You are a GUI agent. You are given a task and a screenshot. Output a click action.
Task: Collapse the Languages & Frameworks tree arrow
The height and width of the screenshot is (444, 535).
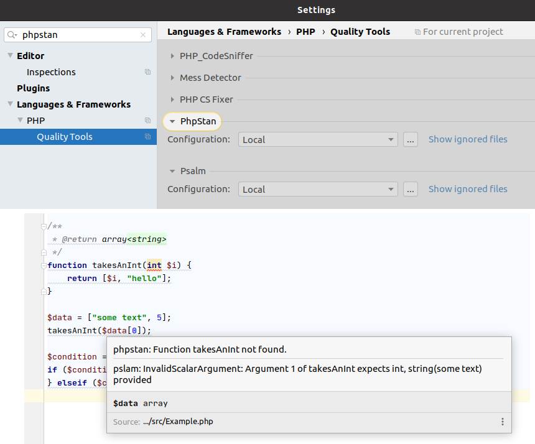pyautogui.click(x=10, y=104)
